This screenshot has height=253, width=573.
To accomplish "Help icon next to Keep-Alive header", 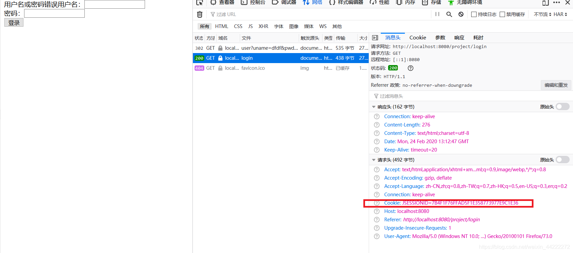I will point(377,150).
